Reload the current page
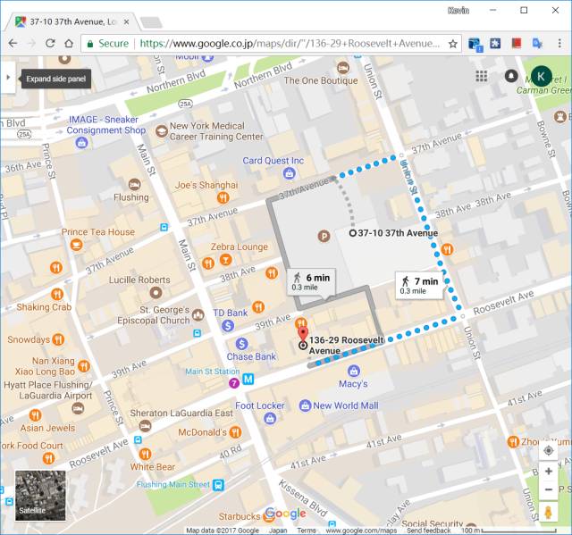This screenshot has height=535, width=572. pos(50,44)
